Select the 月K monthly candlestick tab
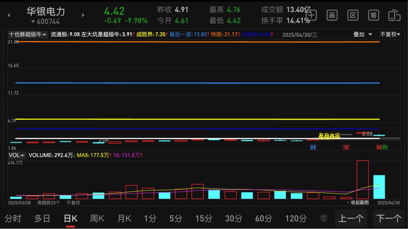 (124, 219)
